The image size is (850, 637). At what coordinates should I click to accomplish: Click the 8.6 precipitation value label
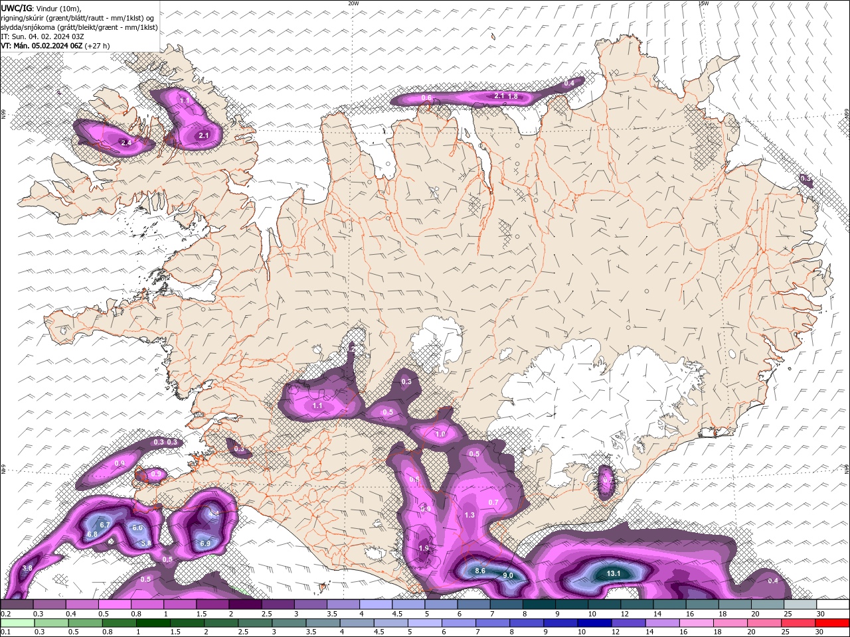pos(480,571)
